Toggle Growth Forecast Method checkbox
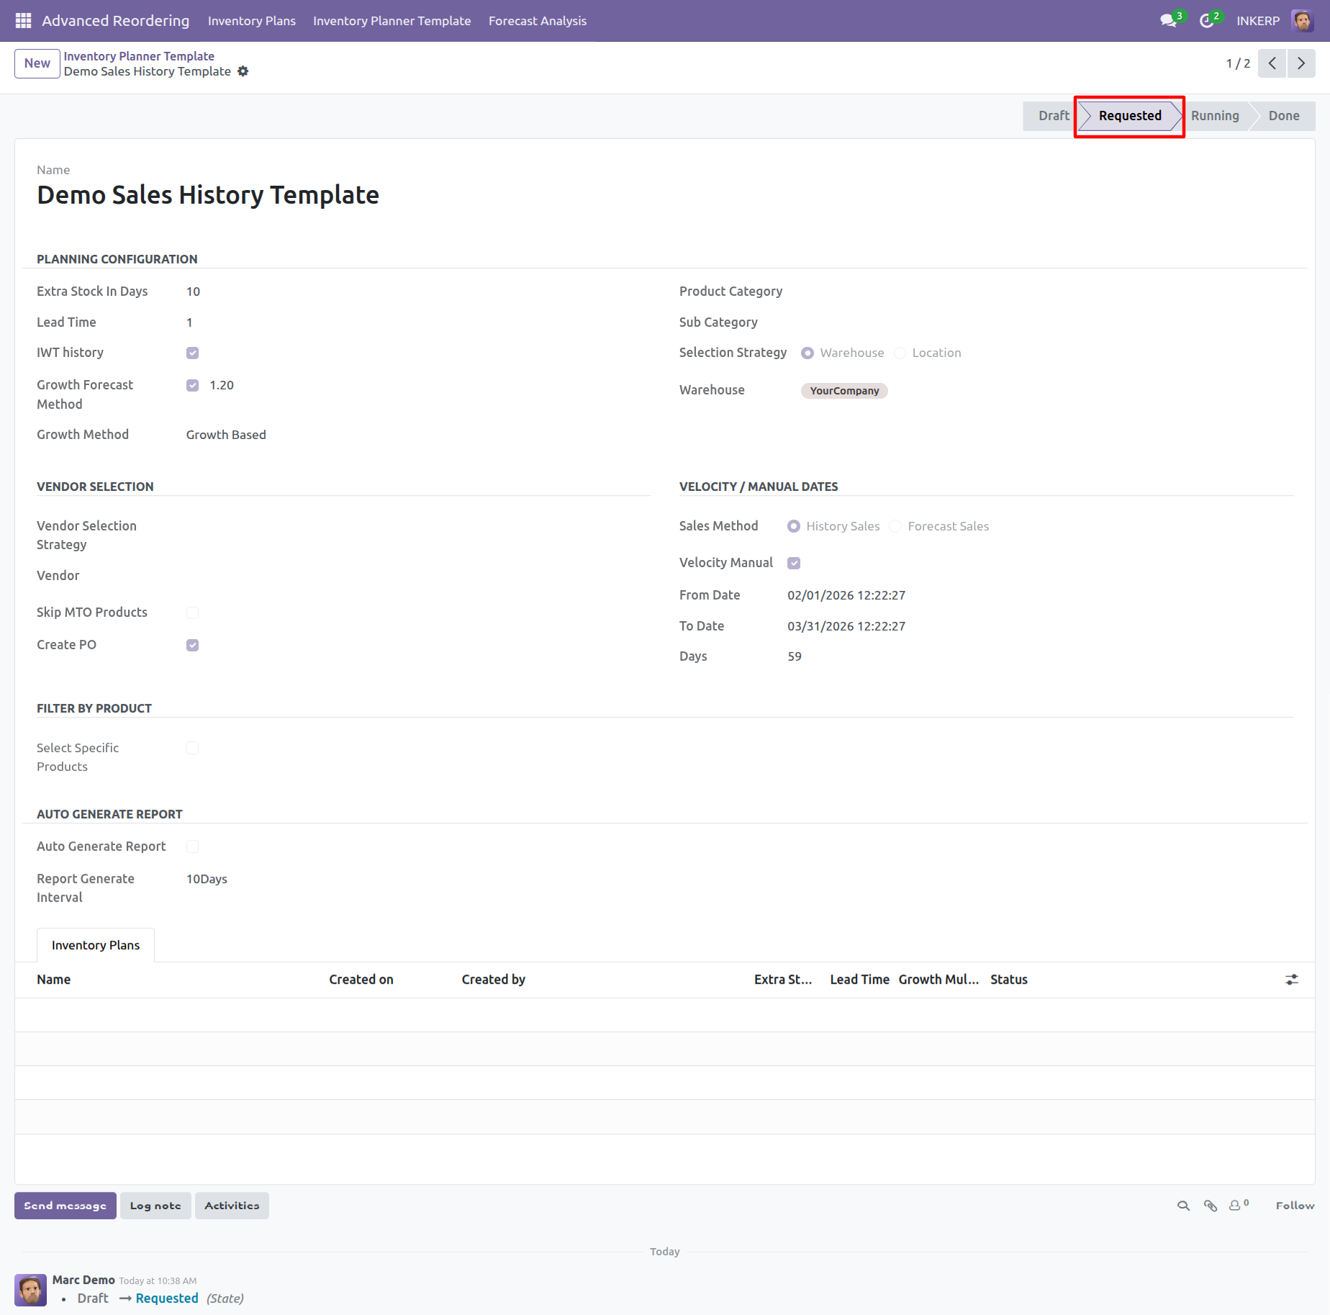This screenshot has width=1330, height=1315. tap(192, 385)
